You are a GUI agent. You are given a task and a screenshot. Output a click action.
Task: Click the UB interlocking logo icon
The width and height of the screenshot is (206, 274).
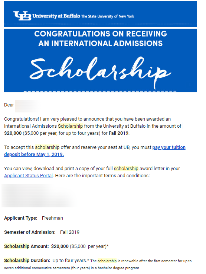point(22,16)
